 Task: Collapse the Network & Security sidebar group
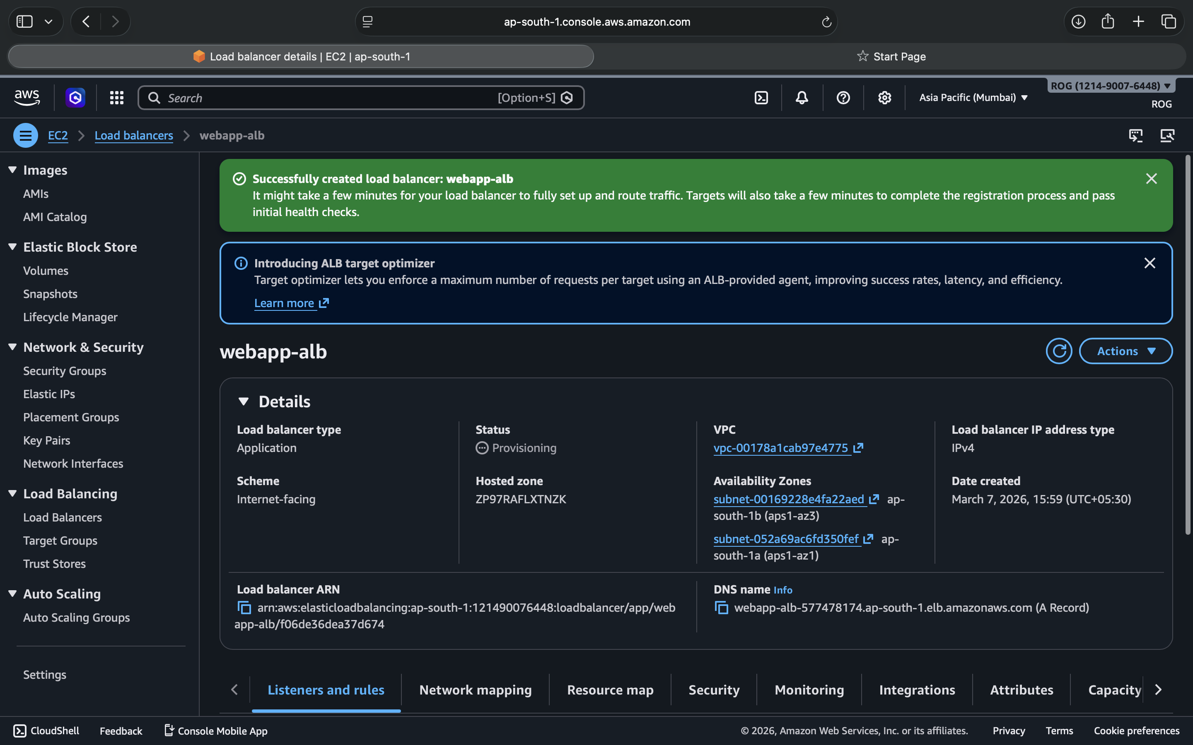click(x=13, y=347)
